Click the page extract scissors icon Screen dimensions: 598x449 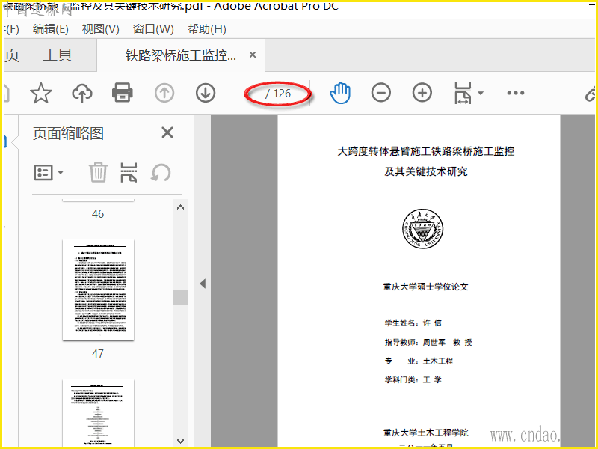(129, 173)
